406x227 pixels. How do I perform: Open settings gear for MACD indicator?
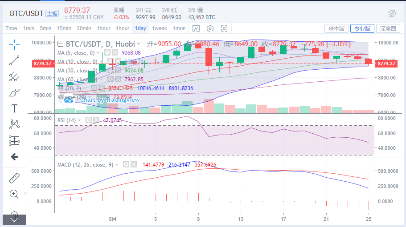click(126, 164)
